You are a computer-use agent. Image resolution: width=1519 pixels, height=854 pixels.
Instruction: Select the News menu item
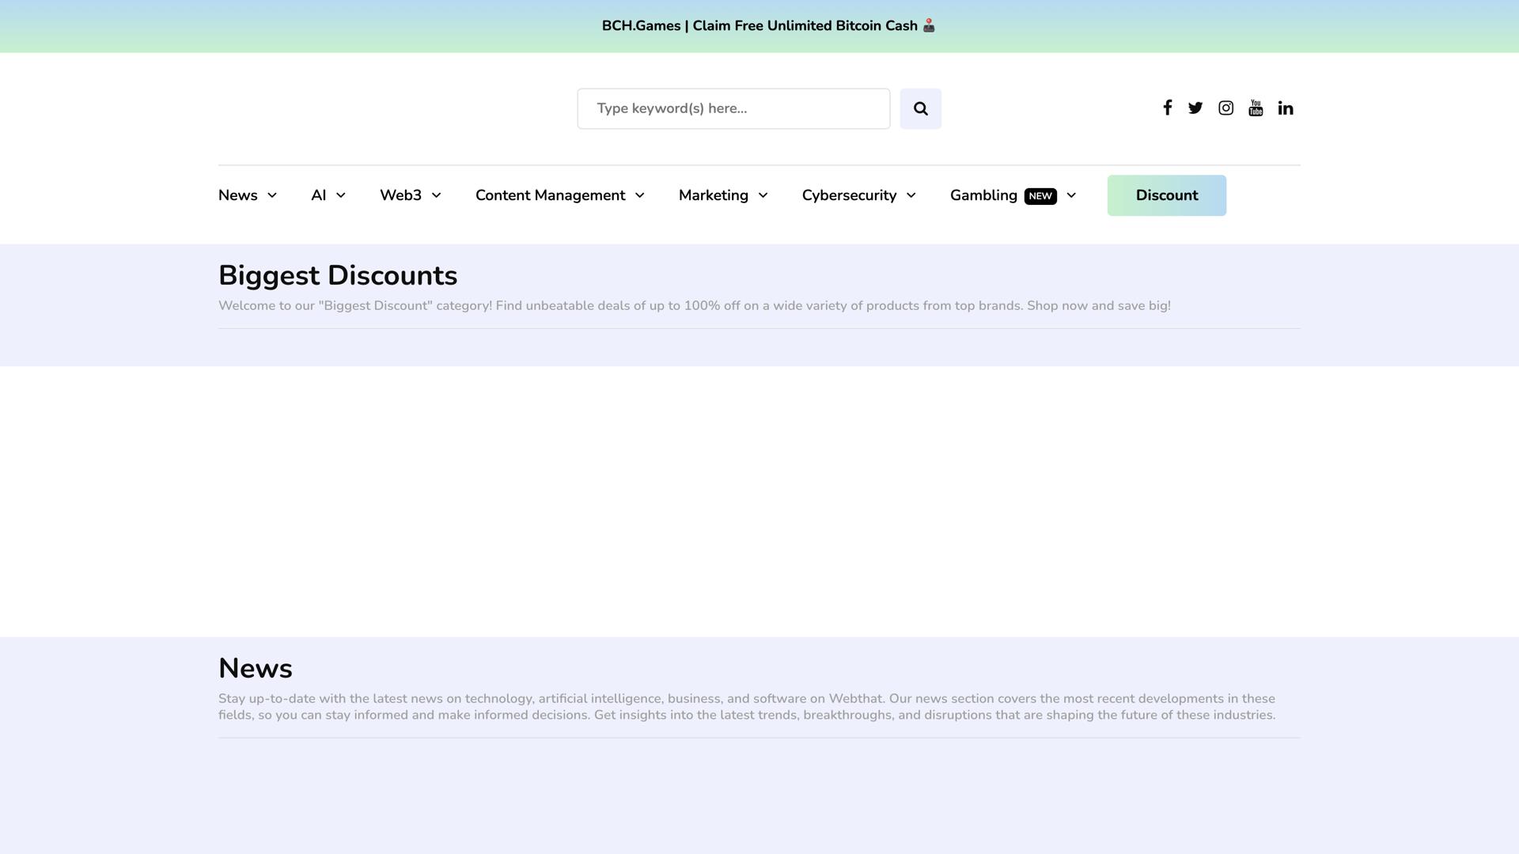[x=237, y=195]
